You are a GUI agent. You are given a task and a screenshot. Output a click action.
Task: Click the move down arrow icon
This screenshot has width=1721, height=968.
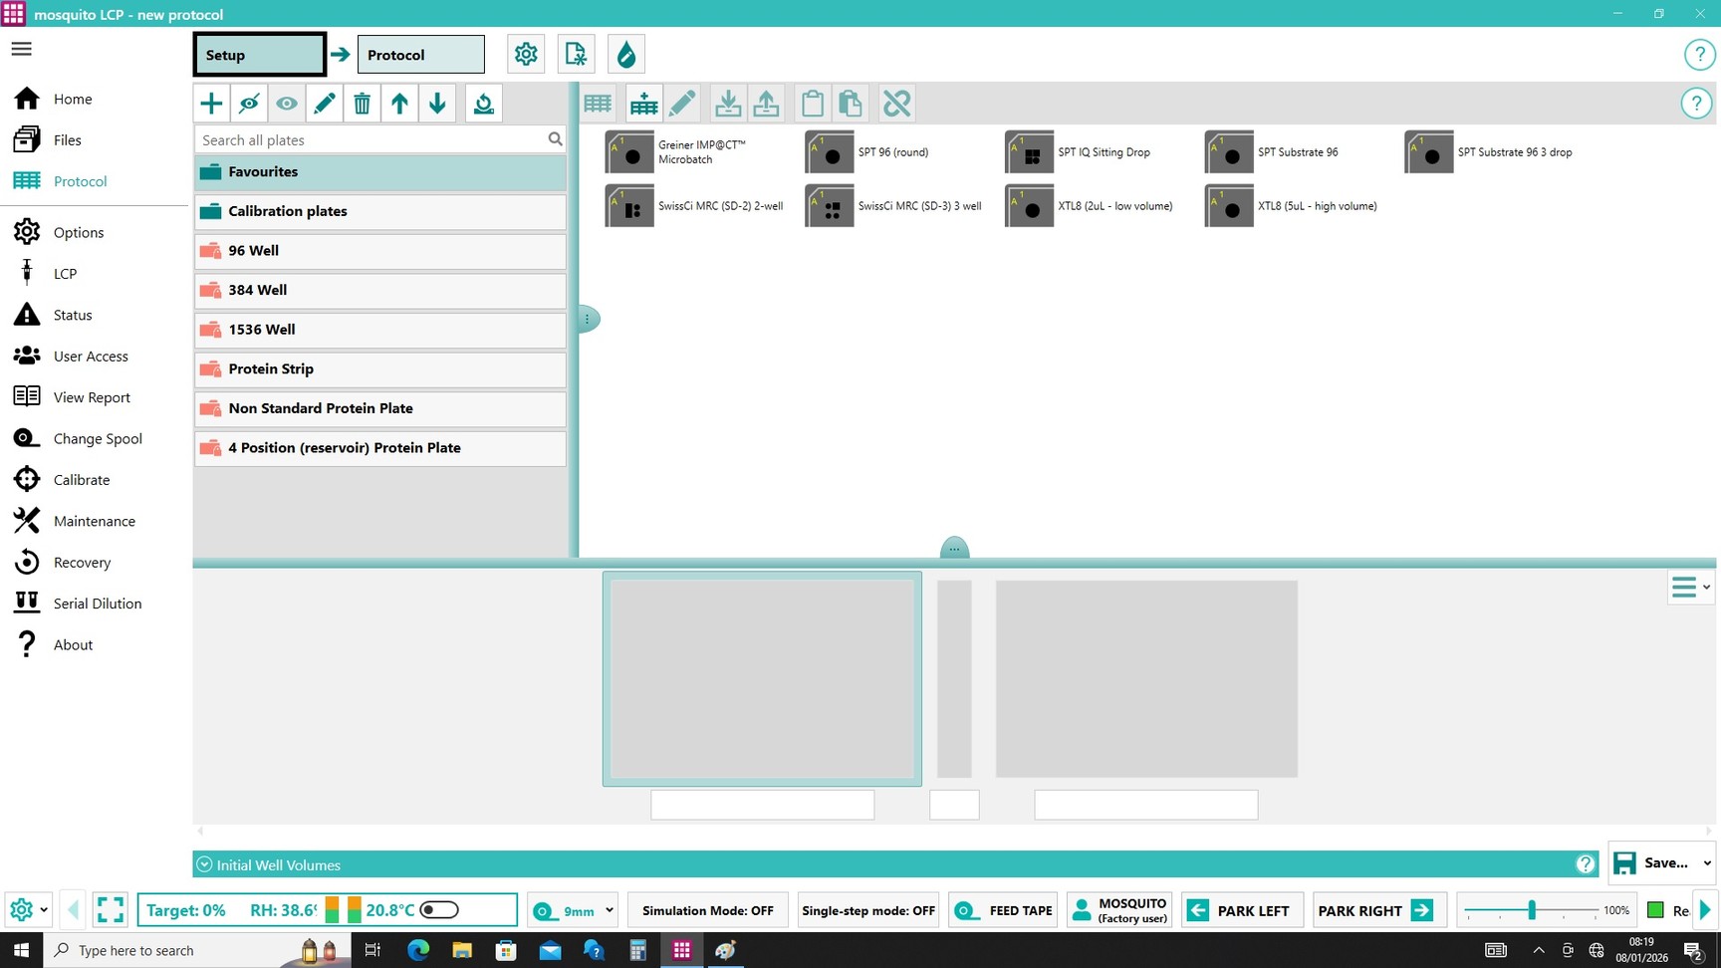click(437, 104)
